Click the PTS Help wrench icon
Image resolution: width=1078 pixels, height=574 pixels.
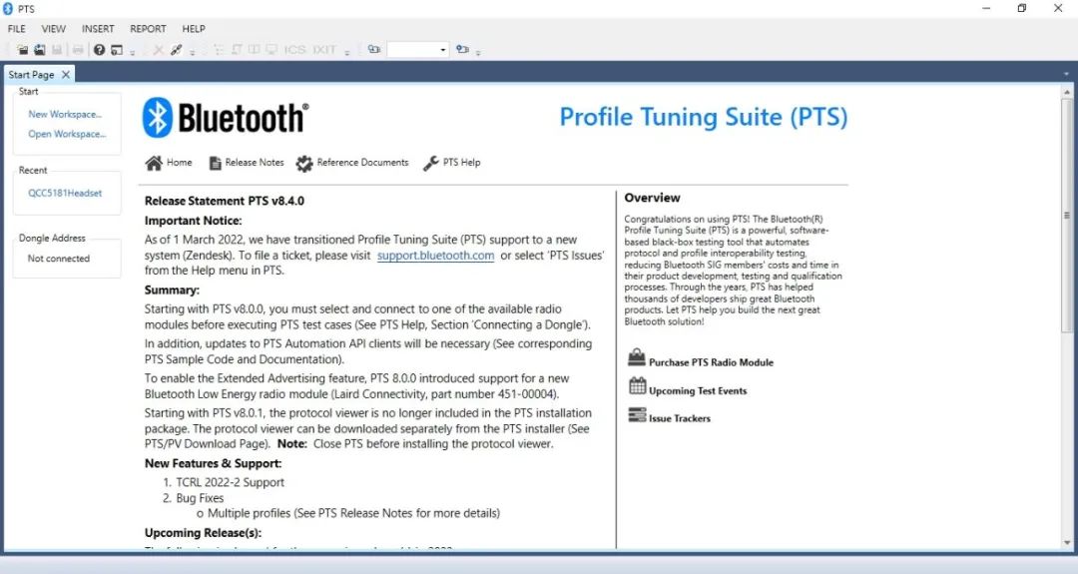coord(431,163)
